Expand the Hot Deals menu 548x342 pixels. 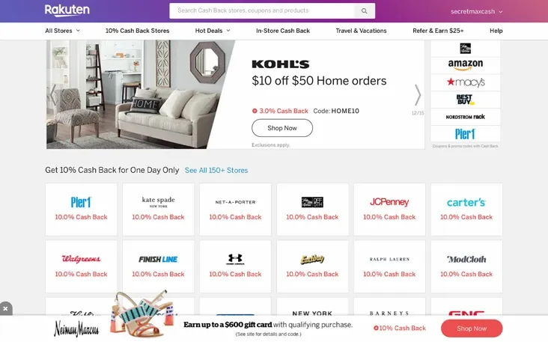coord(213,31)
